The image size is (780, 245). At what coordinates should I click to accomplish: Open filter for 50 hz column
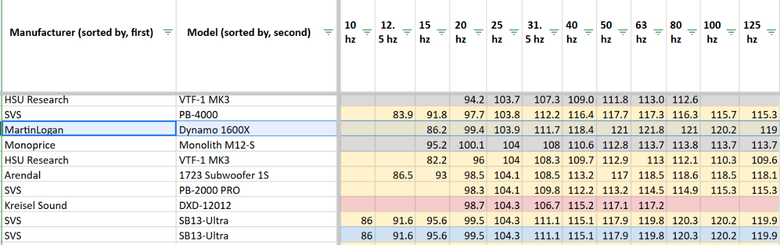point(622,32)
